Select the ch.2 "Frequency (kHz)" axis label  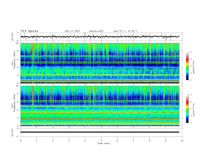(x=14, y=102)
